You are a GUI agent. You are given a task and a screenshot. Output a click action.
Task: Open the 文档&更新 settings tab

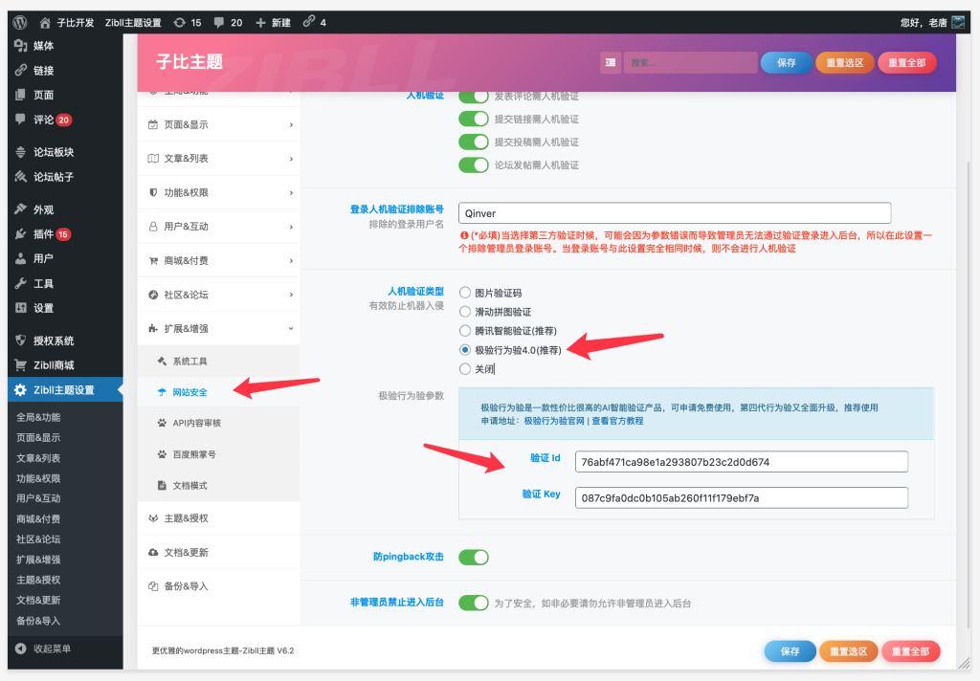pyautogui.click(x=219, y=552)
